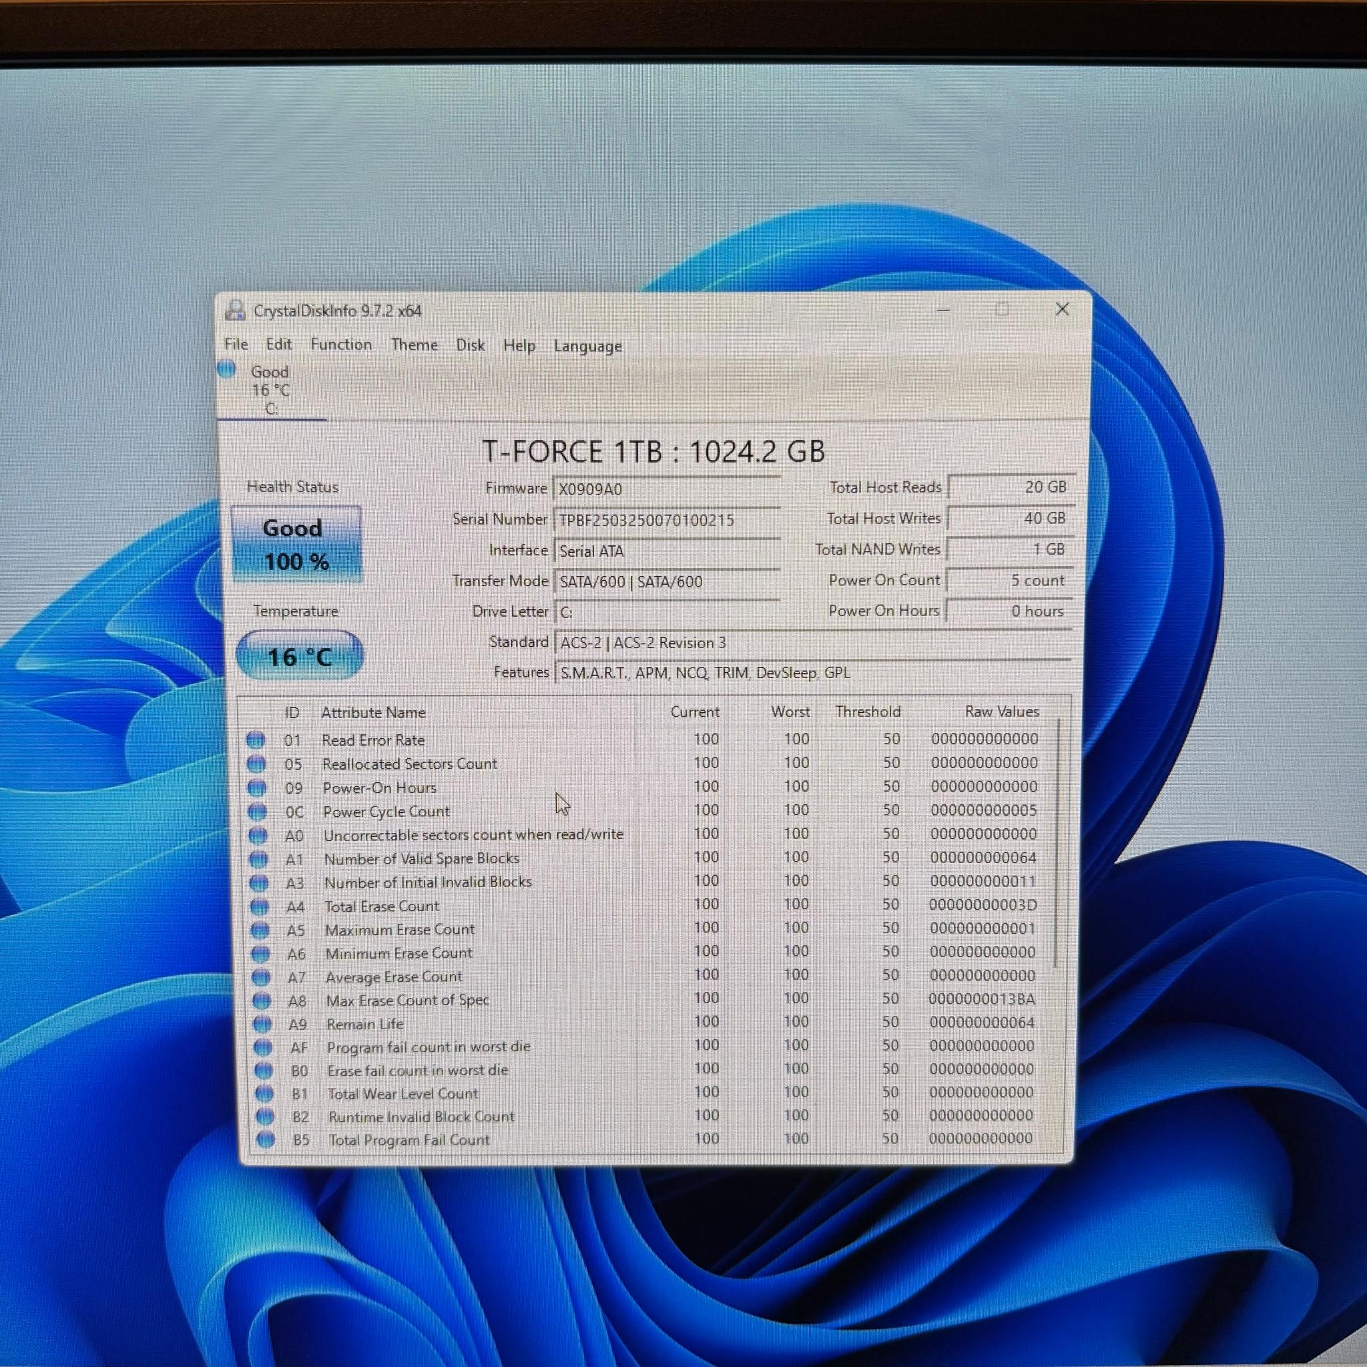The image size is (1367, 1367).
Task: Click raw value 0000000013BA
Action: pos(982,999)
